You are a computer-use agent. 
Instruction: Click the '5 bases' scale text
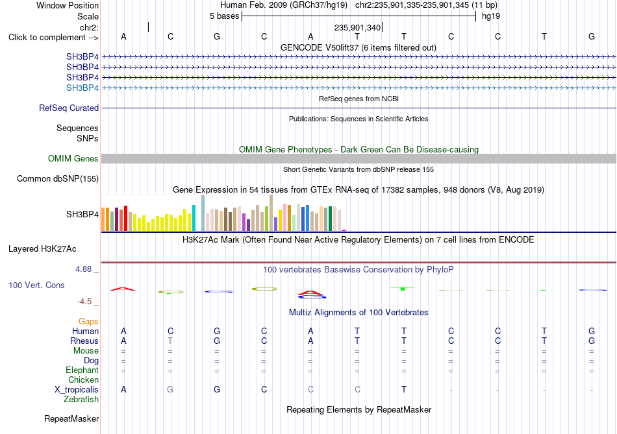pos(224,16)
